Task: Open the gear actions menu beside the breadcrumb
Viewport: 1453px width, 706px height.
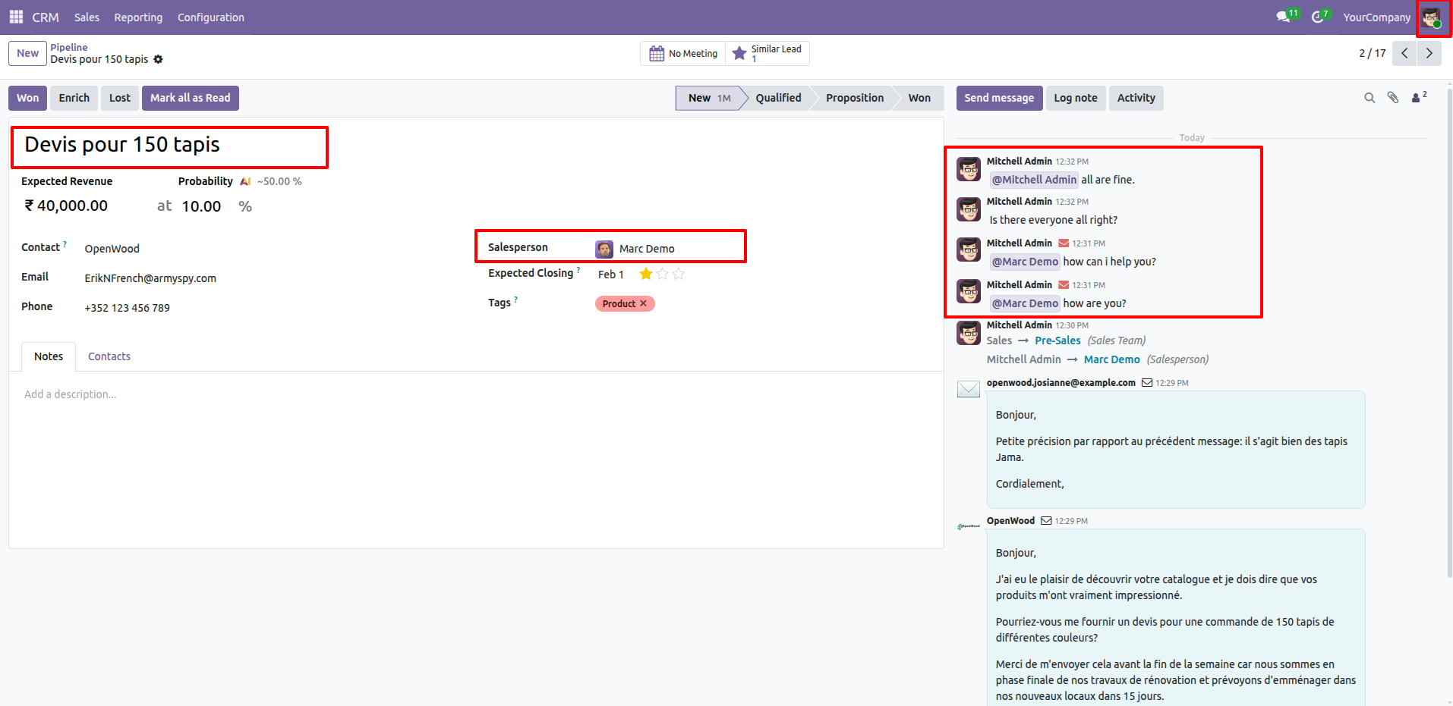Action: click(158, 59)
